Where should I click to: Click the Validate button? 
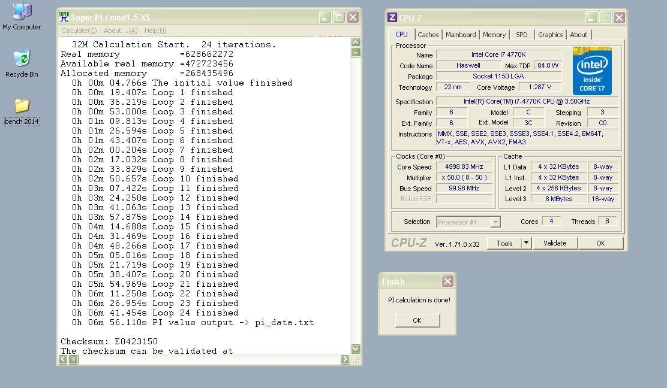click(555, 243)
